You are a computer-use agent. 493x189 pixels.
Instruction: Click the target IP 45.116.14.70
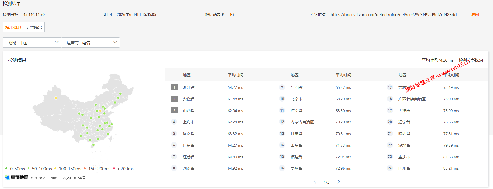[34, 14]
